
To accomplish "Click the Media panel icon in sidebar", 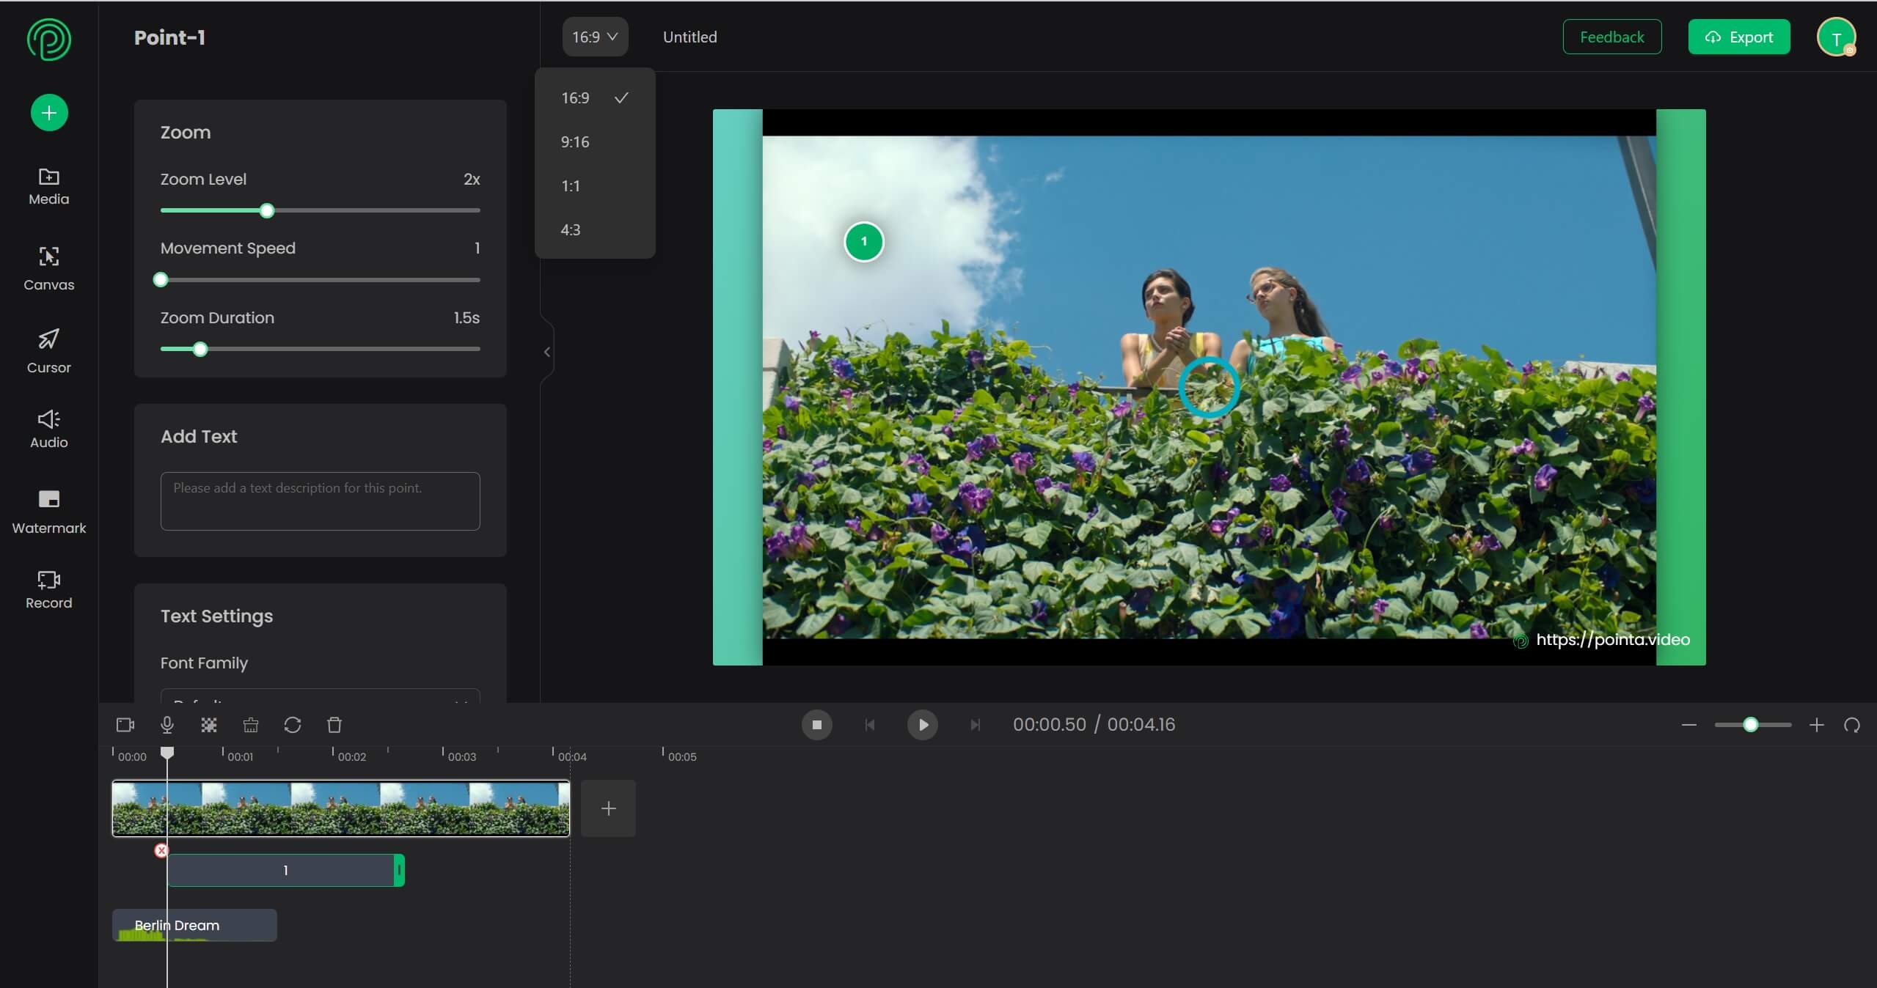I will click(x=48, y=185).
